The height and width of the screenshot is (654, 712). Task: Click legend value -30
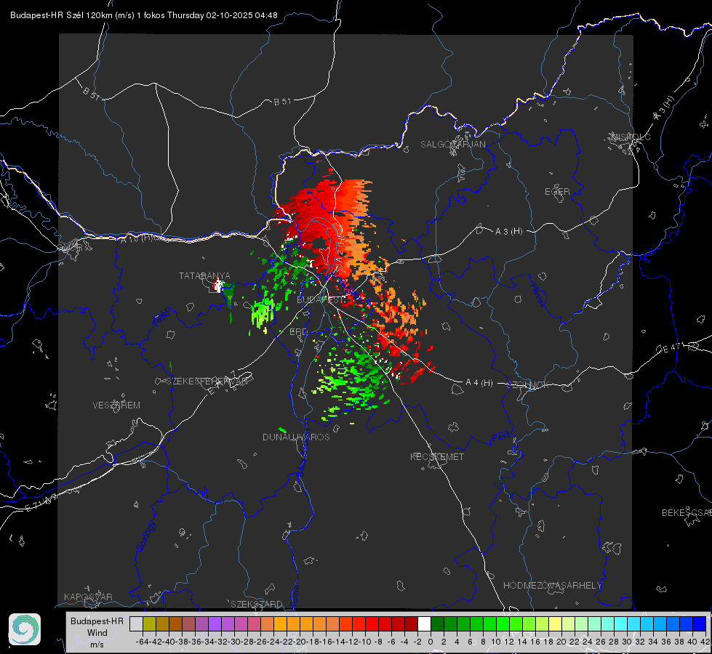234,642
